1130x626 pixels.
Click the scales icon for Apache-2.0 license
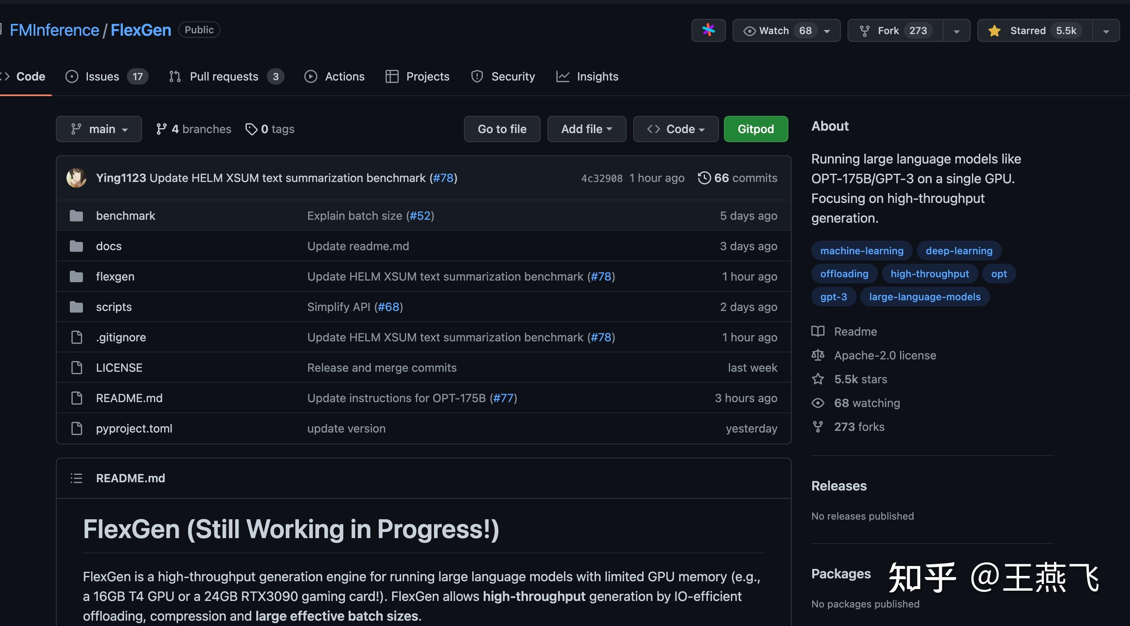pyautogui.click(x=818, y=355)
